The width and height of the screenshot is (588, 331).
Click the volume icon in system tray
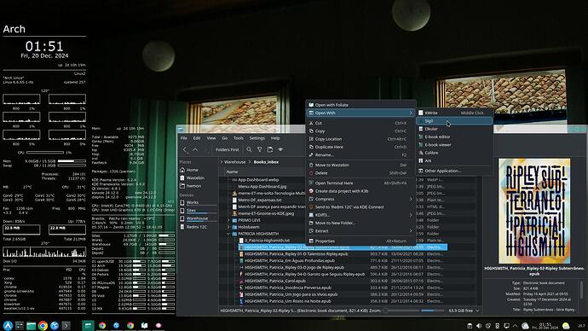click(479, 326)
